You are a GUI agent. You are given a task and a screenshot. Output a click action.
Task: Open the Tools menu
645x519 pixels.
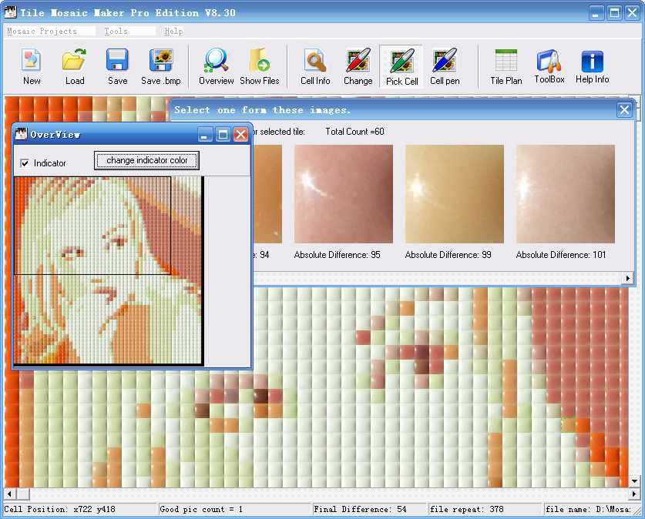[116, 32]
